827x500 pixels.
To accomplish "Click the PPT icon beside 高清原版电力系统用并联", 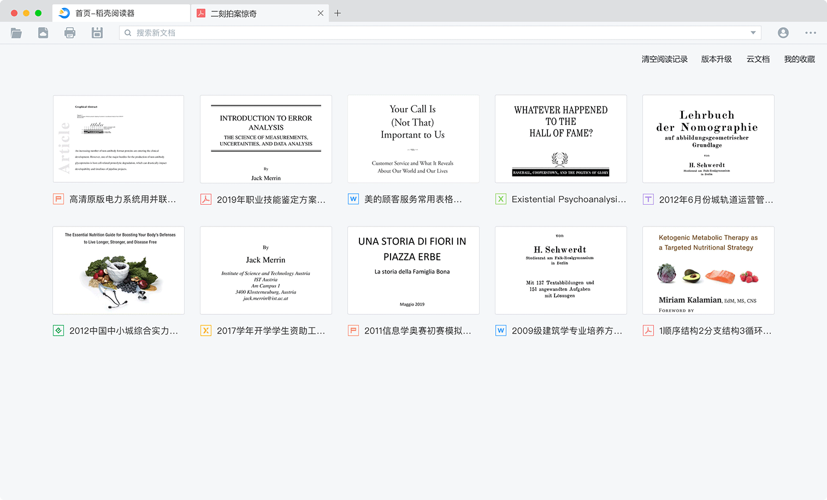I will click(58, 199).
